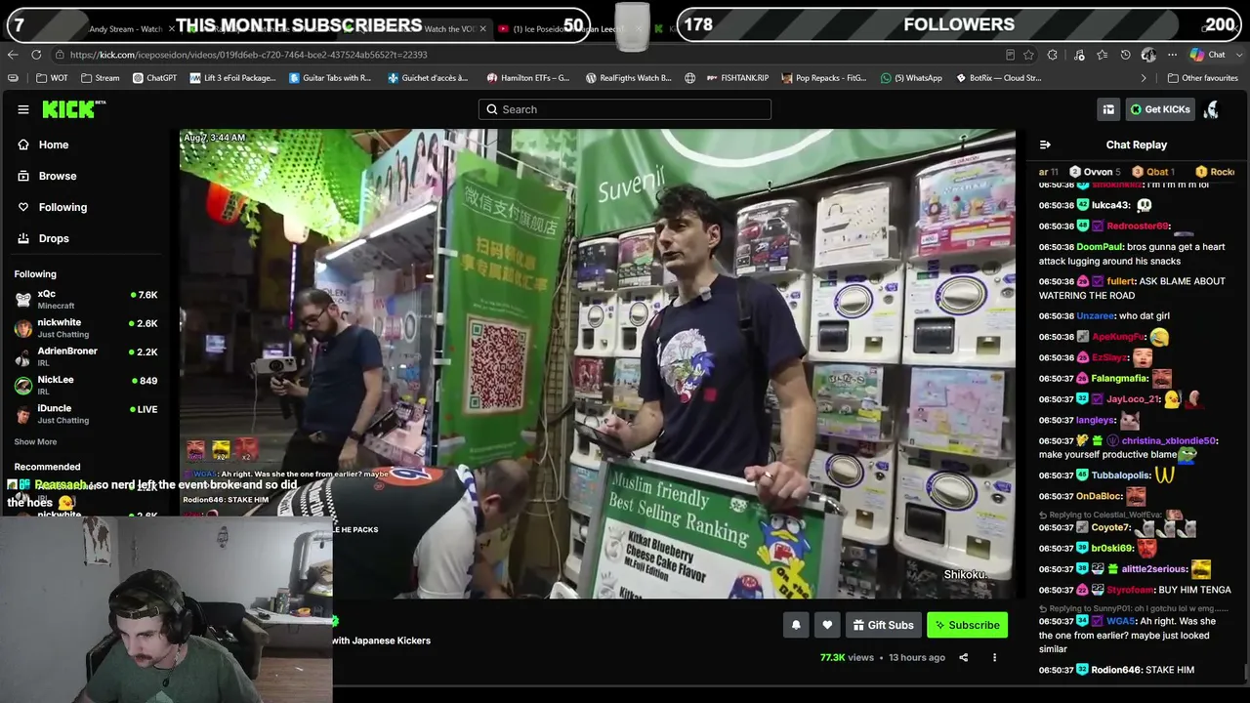
Task: Click christina_xblondie50's username in chat
Action: 1169,441
